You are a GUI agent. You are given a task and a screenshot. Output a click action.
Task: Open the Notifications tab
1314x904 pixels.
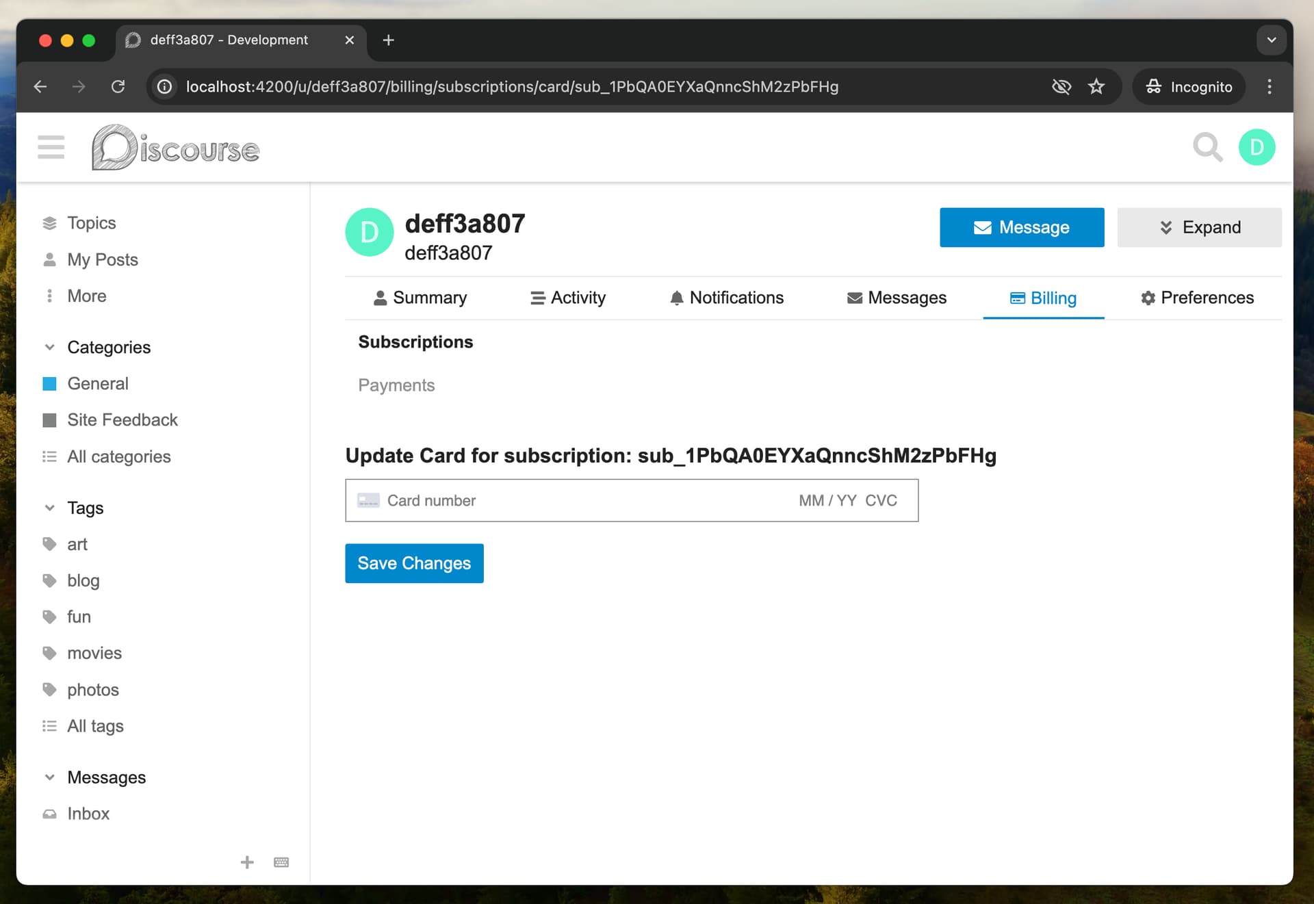[726, 298]
